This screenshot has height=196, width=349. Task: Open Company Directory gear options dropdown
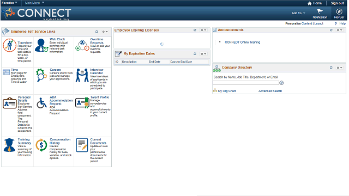(x=339, y=68)
